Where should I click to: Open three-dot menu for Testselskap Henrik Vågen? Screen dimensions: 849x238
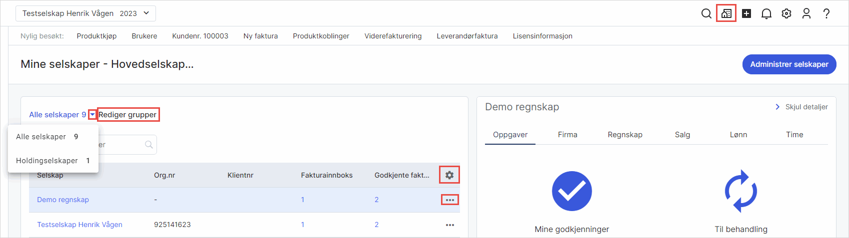pyautogui.click(x=449, y=225)
